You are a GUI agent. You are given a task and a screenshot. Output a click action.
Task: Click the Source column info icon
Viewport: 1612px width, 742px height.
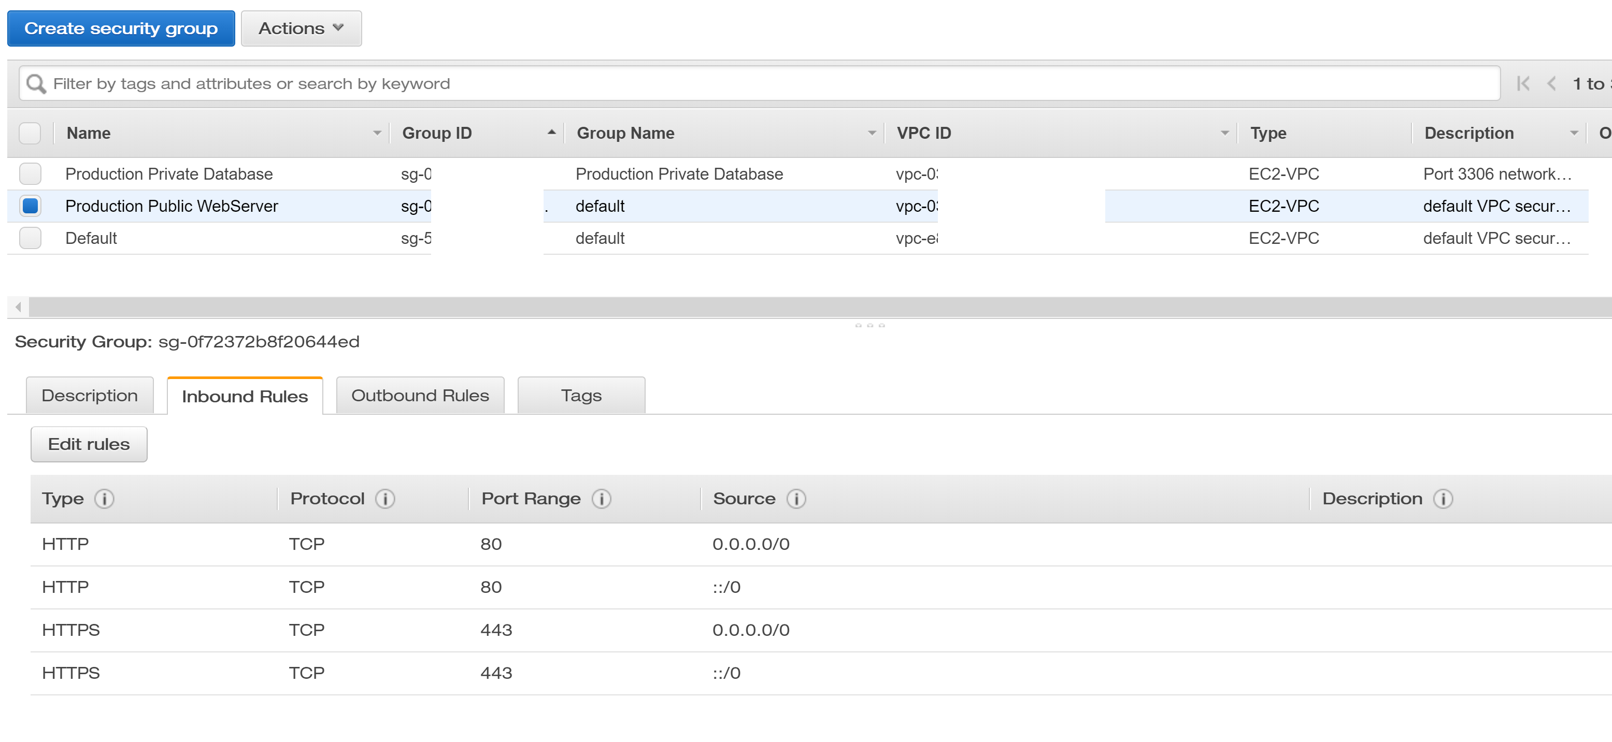click(796, 499)
